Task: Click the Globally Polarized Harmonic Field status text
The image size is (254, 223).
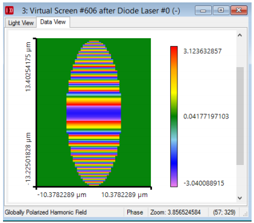Action: tap(46, 212)
